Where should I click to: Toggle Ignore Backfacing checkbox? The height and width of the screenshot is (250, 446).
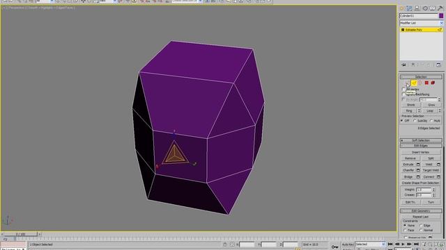point(403,94)
